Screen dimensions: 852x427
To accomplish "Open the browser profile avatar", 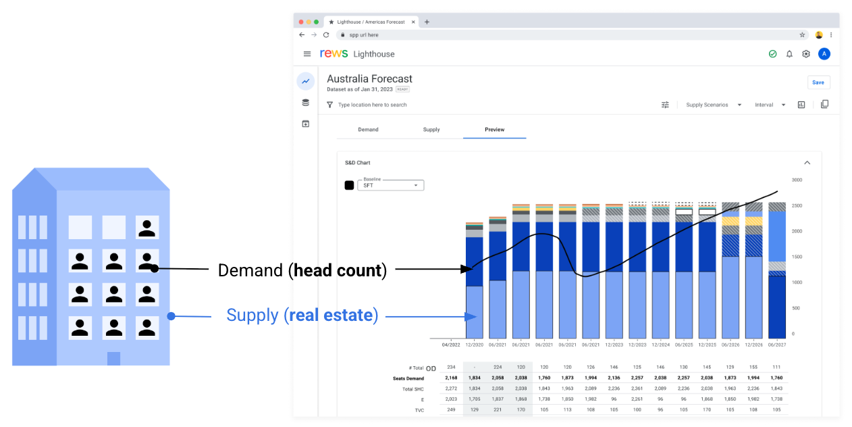I will pyautogui.click(x=819, y=34).
